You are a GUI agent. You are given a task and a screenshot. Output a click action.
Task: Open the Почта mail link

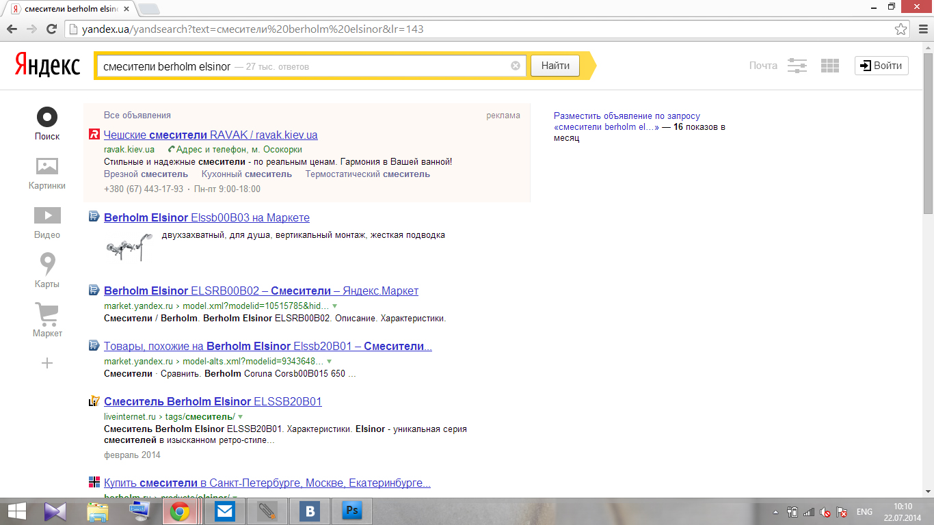(763, 66)
